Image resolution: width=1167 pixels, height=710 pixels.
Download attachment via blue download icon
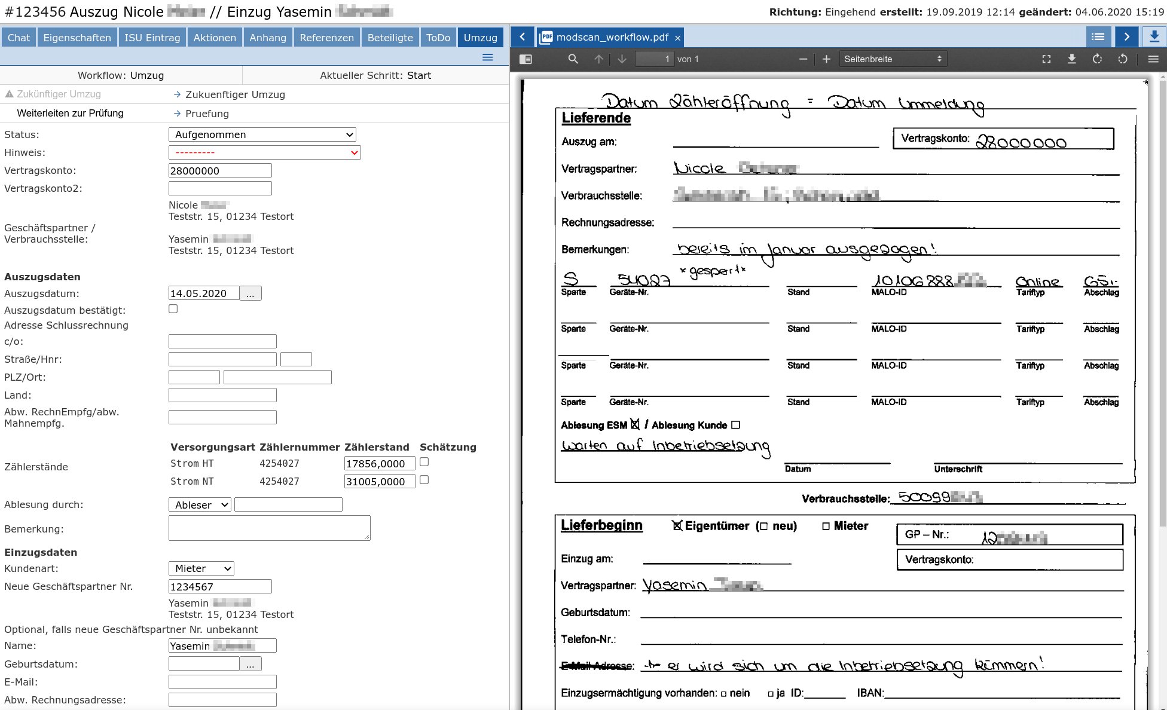point(1154,37)
